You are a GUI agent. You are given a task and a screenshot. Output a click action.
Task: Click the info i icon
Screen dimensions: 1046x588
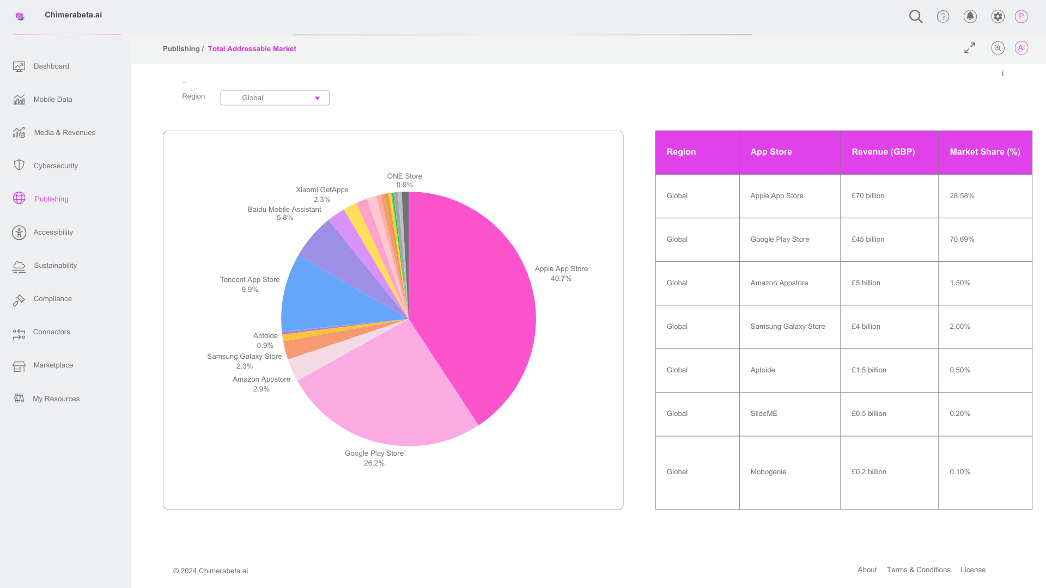pyautogui.click(x=1002, y=73)
